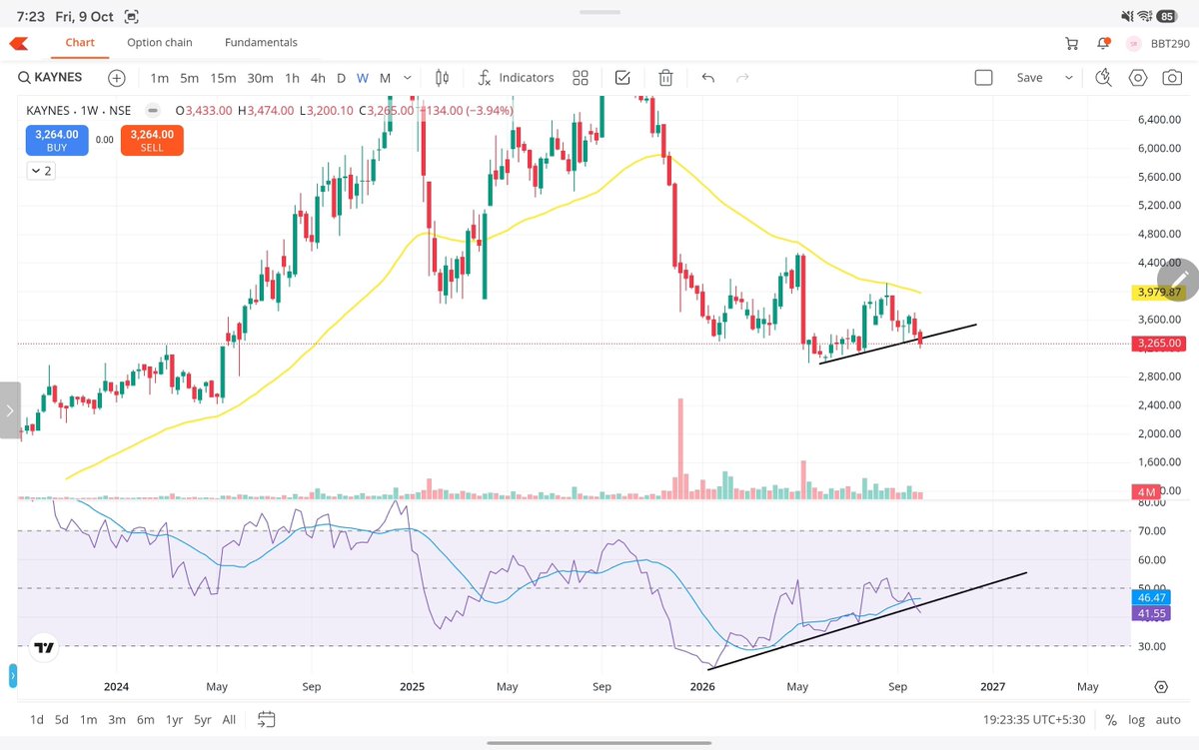The image size is (1199, 750).
Task: Select the 5m timeframe
Action: 190,78
